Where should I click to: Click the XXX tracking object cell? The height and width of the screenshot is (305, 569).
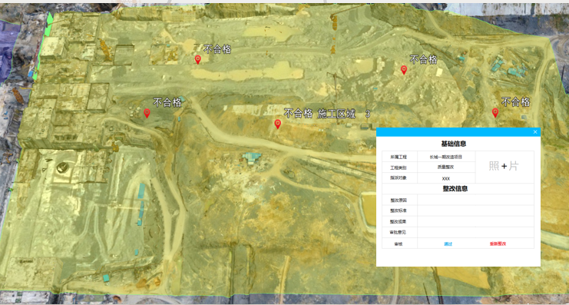pyautogui.click(x=446, y=178)
